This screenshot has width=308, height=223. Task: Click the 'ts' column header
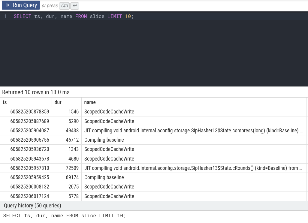coord(5,102)
